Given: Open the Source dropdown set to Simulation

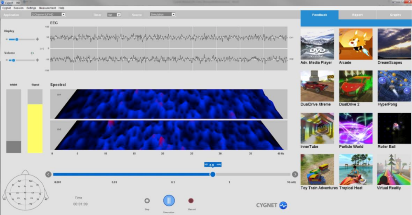Looking at the screenshot, I should [x=162, y=14].
